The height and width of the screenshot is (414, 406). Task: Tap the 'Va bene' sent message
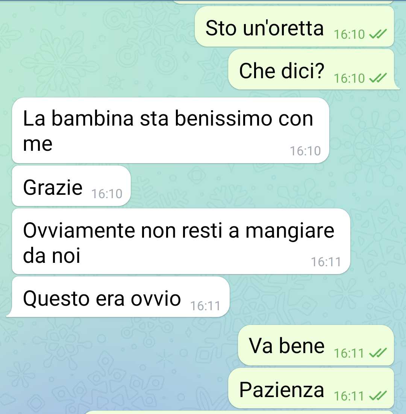pos(316,345)
